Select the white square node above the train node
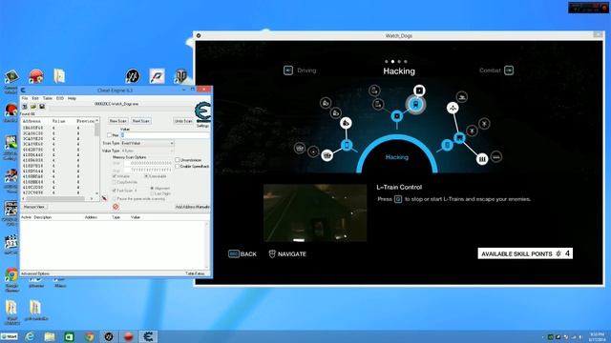The width and height of the screenshot is (611, 343). click(419, 91)
